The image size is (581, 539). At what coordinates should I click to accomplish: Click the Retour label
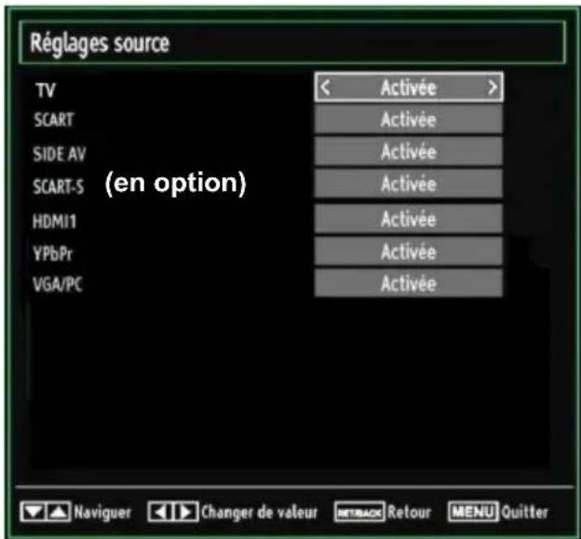point(410,512)
